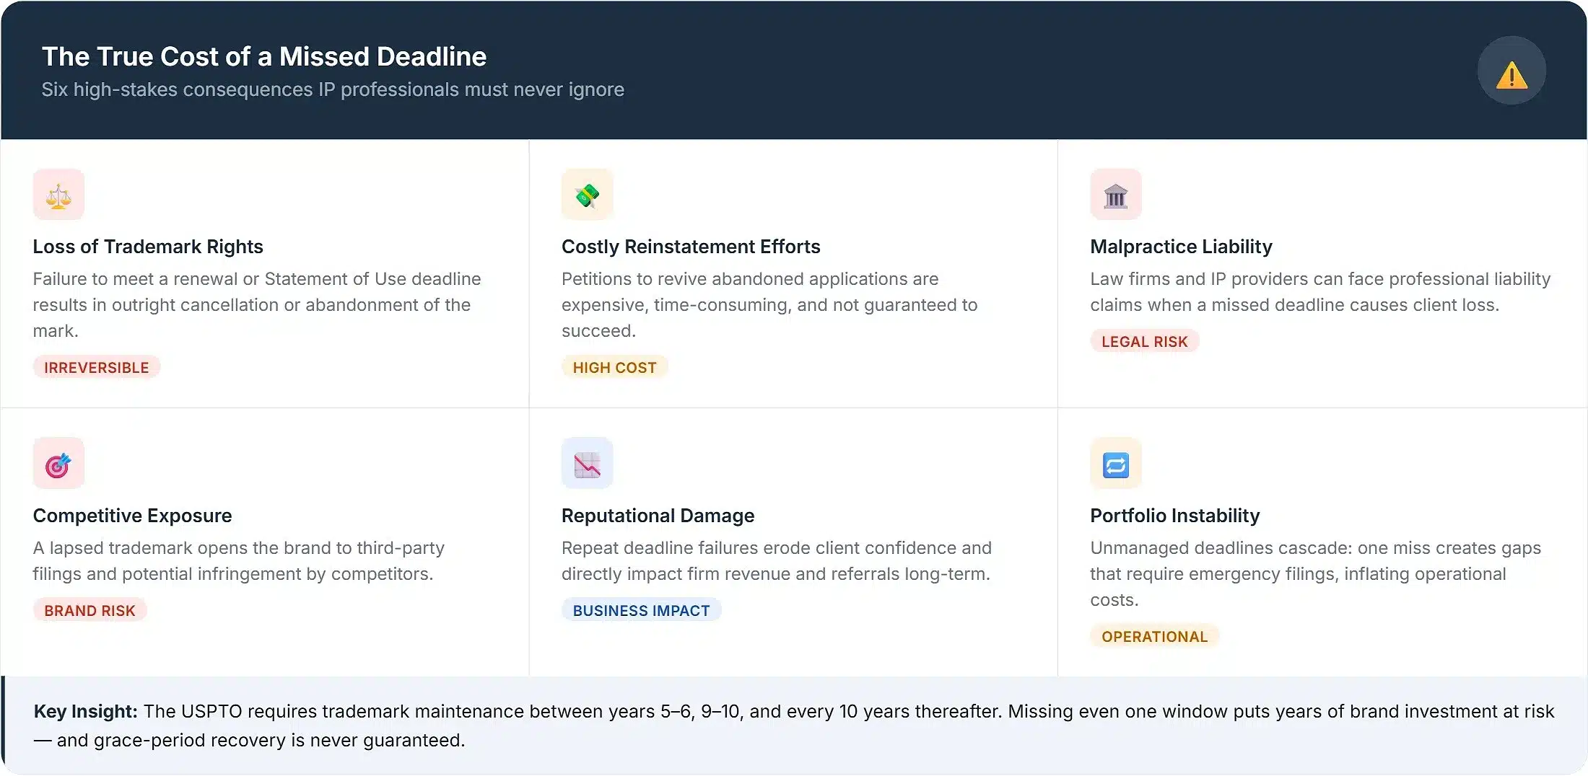Click the paragraph starting Unmanaged deadlines cascade

(x=1315, y=574)
